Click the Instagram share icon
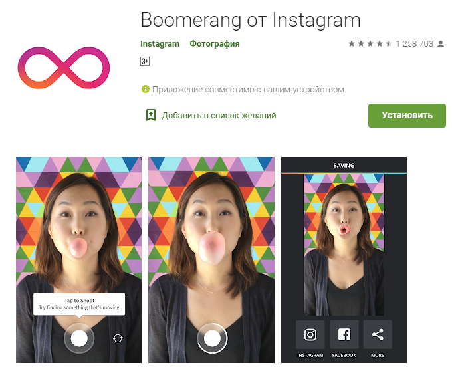Viewport: 454px width, 371px height. 310,335
